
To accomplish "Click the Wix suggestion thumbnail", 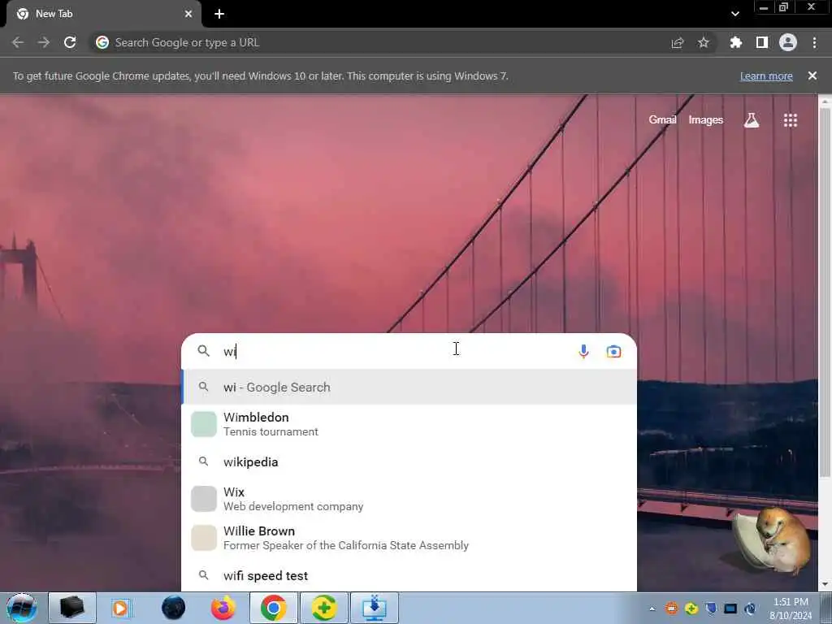I will [x=204, y=499].
